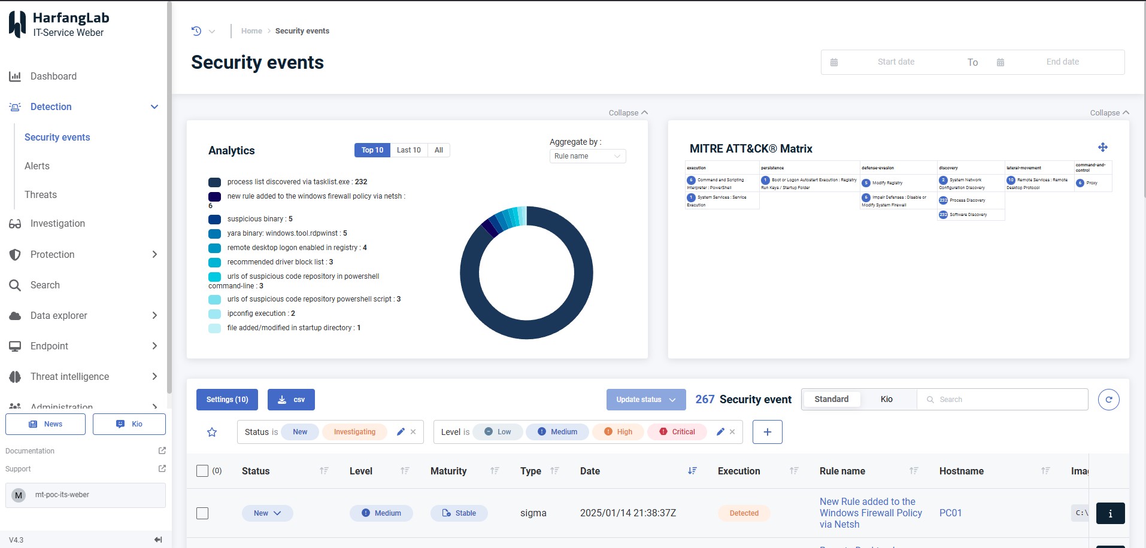
Task: Expand MITRE ATT&CK Matrix with move icon
Action: coord(1102,147)
